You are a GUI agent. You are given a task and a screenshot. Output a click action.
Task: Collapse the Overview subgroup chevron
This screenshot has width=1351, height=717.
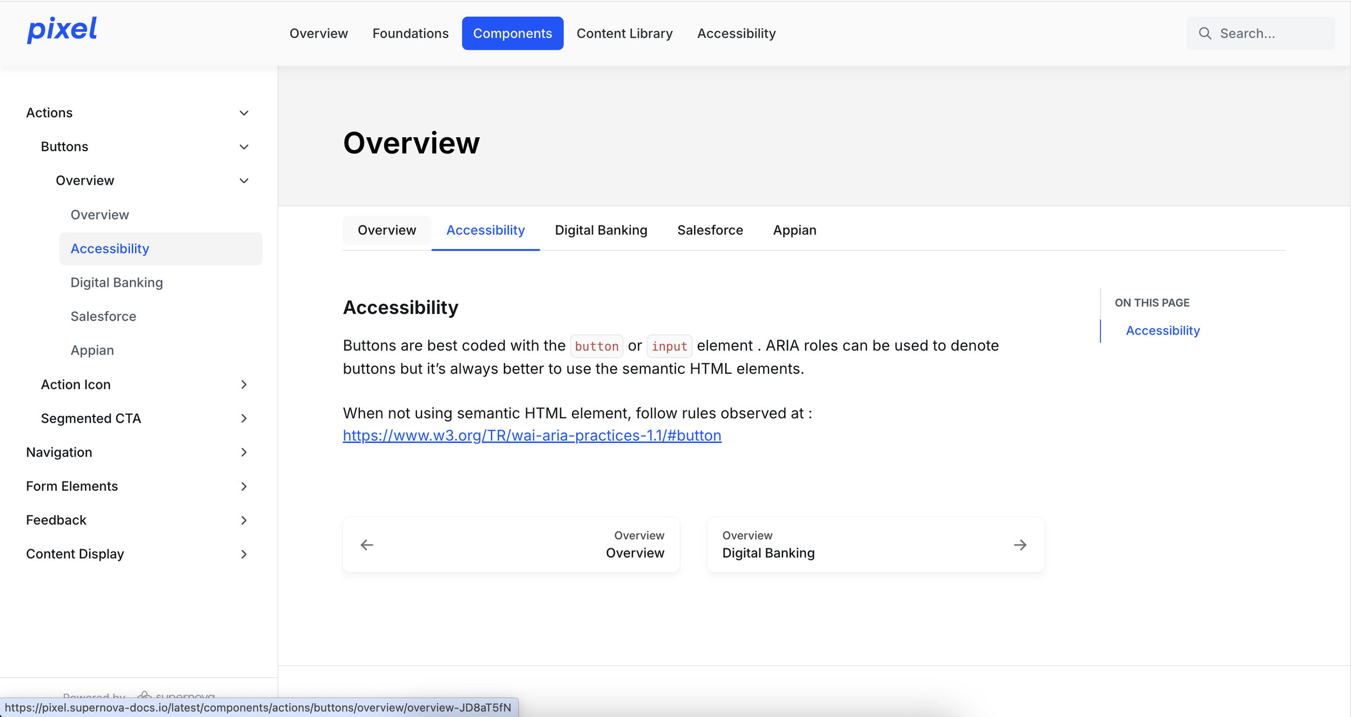tap(244, 180)
